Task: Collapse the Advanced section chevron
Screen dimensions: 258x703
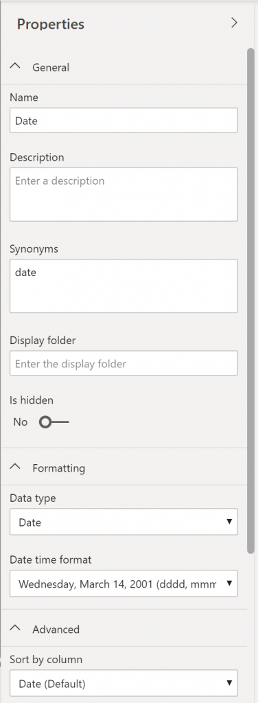Action: pyautogui.click(x=15, y=627)
